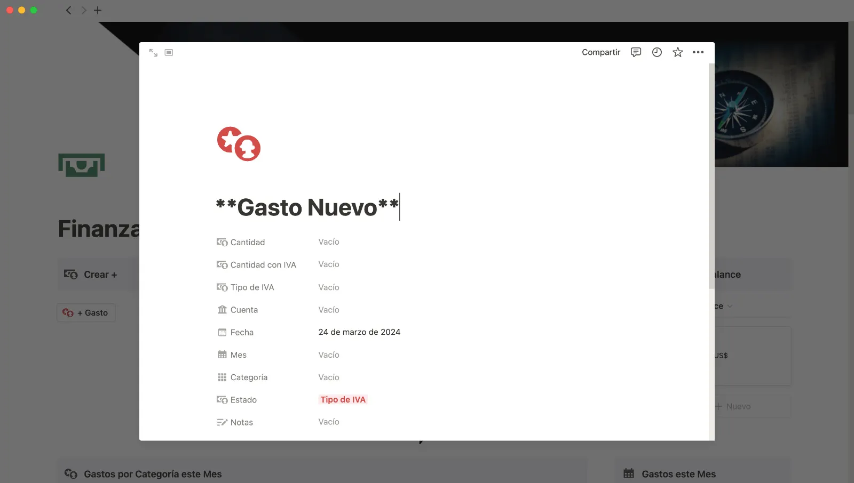Open the Cuenta relation value field
The height and width of the screenshot is (483, 854).
(329, 310)
